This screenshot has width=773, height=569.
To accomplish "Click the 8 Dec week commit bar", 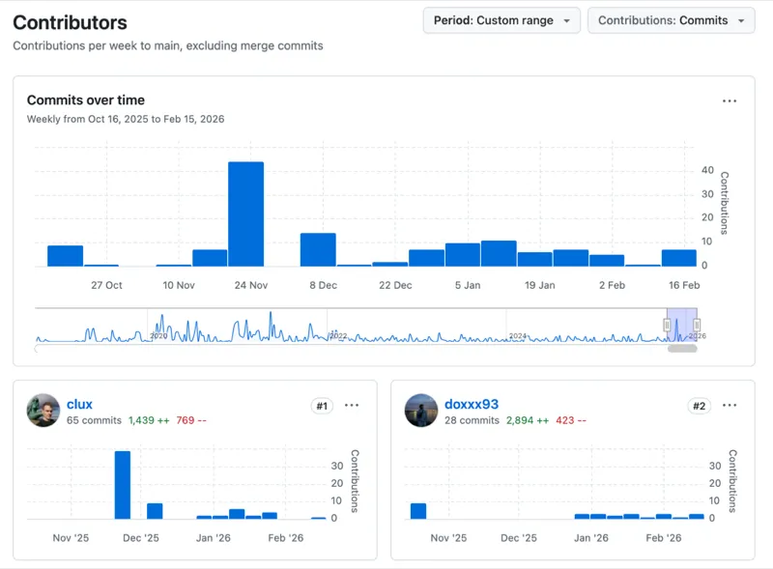I will (x=318, y=249).
